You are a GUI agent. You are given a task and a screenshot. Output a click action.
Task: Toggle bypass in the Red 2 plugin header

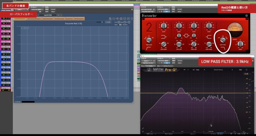(179, 9)
